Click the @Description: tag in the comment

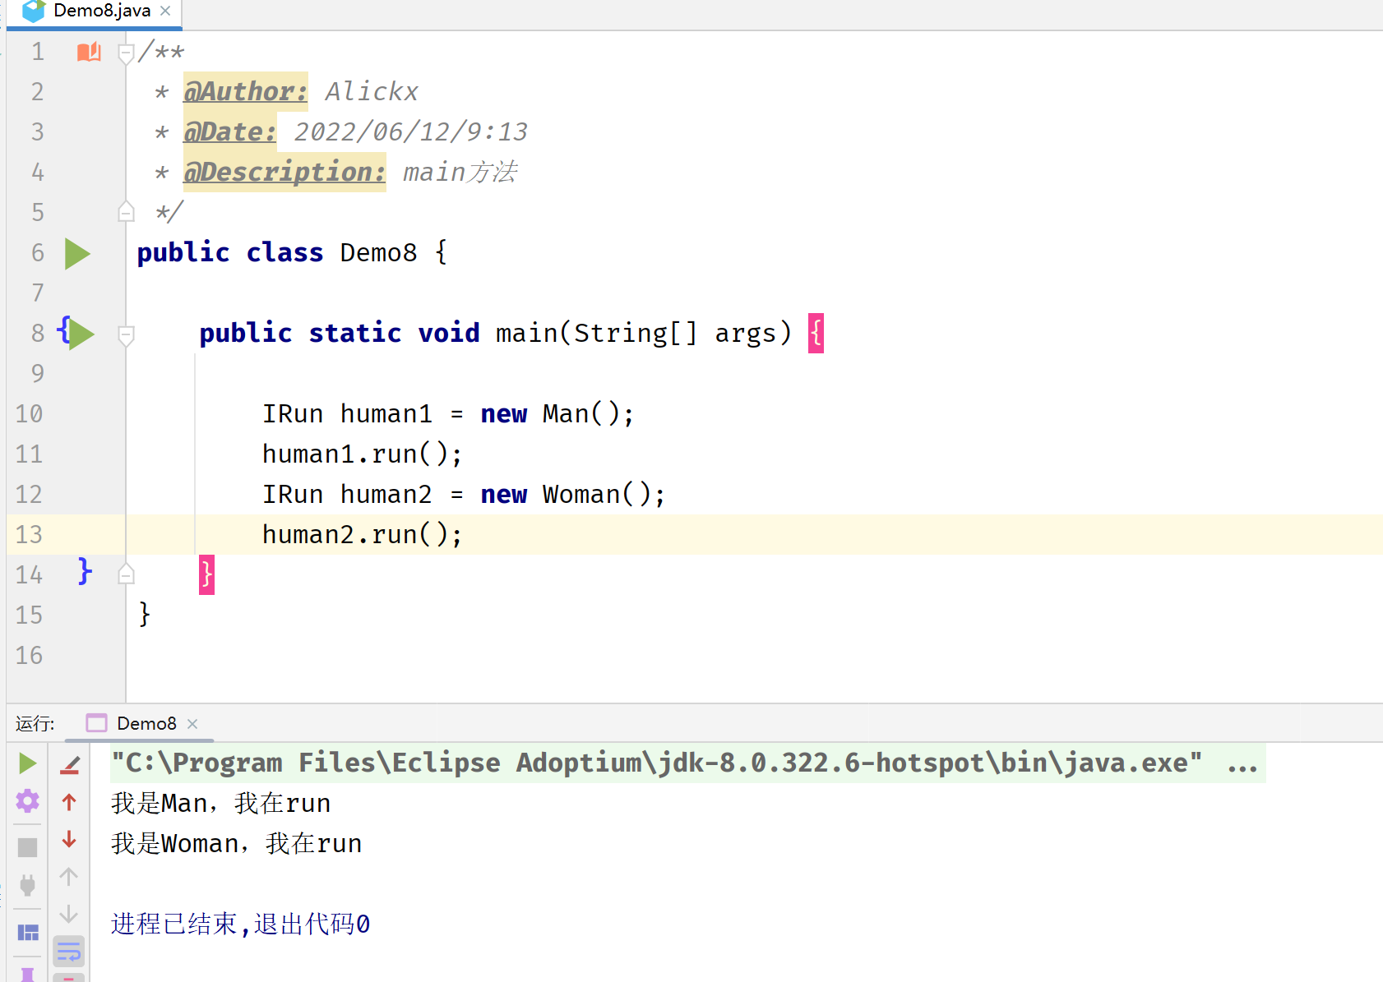[x=284, y=172]
